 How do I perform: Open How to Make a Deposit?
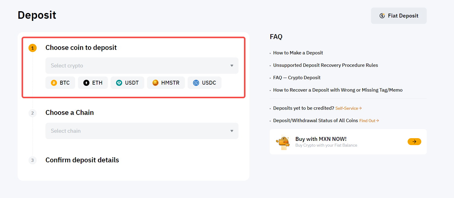click(298, 53)
